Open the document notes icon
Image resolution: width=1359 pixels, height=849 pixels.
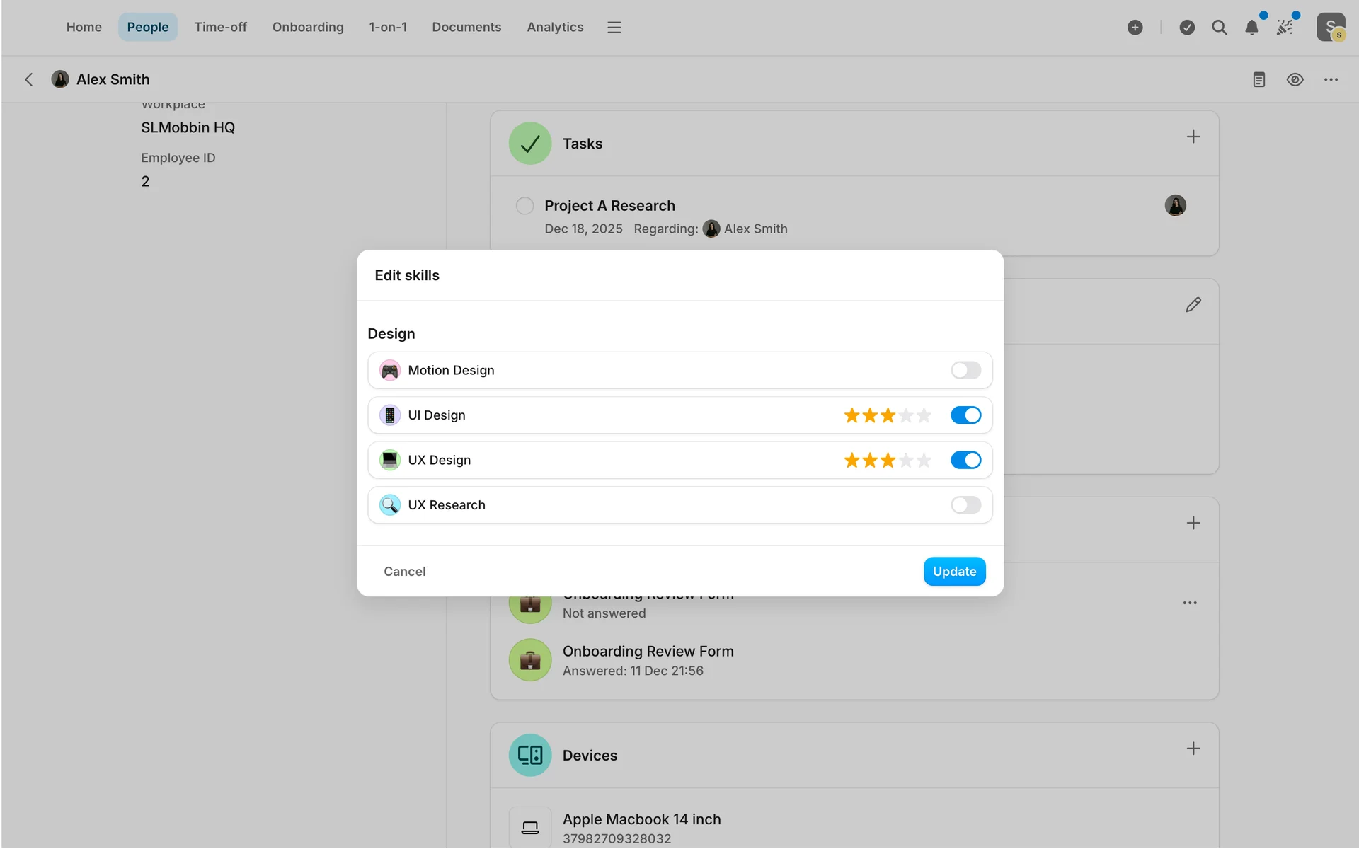(1258, 79)
